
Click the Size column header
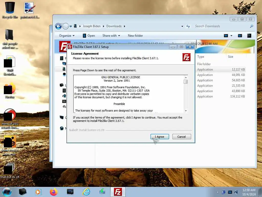click(231, 57)
